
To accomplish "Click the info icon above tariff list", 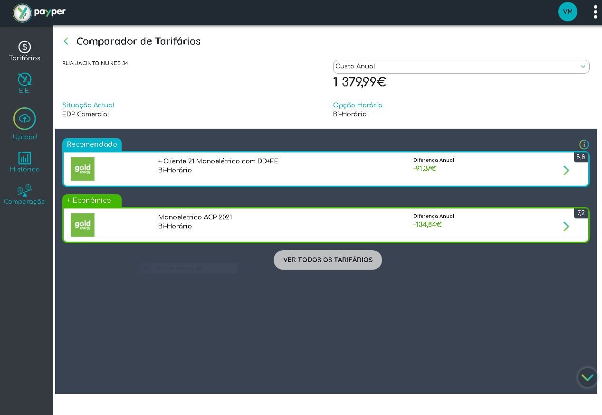I will 584,145.
